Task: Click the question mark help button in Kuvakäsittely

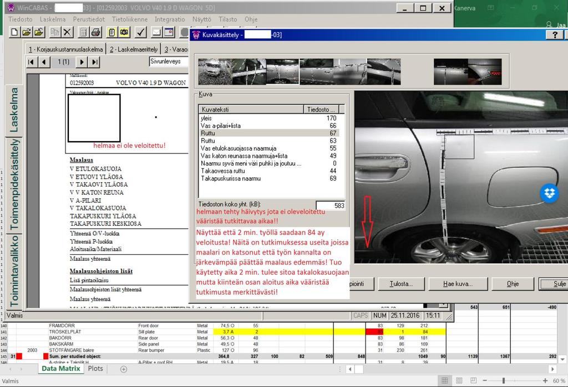Action: [x=555, y=35]
